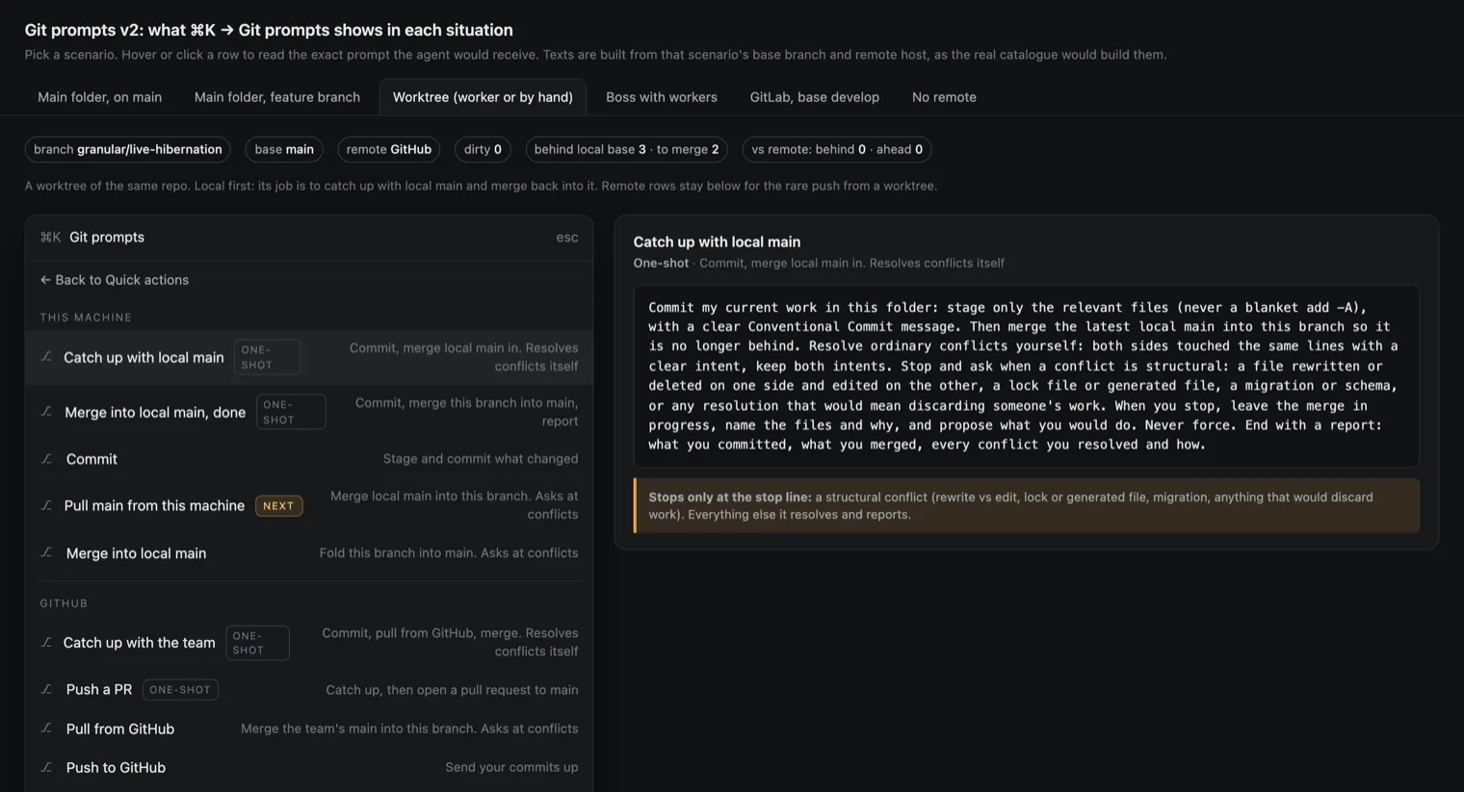Screen dimensions: 1464x792
Task: Click the vs remote behind 0 ahead 0 chip
Action: pyautogui.click(x=837, y=149)
